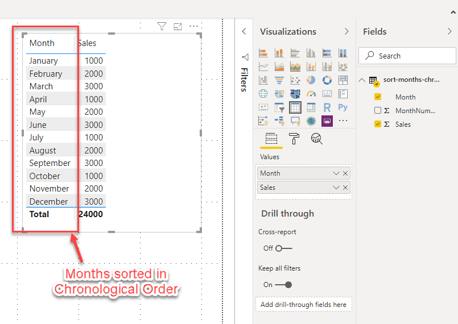
Task: Insert an R script visual
Action: (x=327, y=107)
